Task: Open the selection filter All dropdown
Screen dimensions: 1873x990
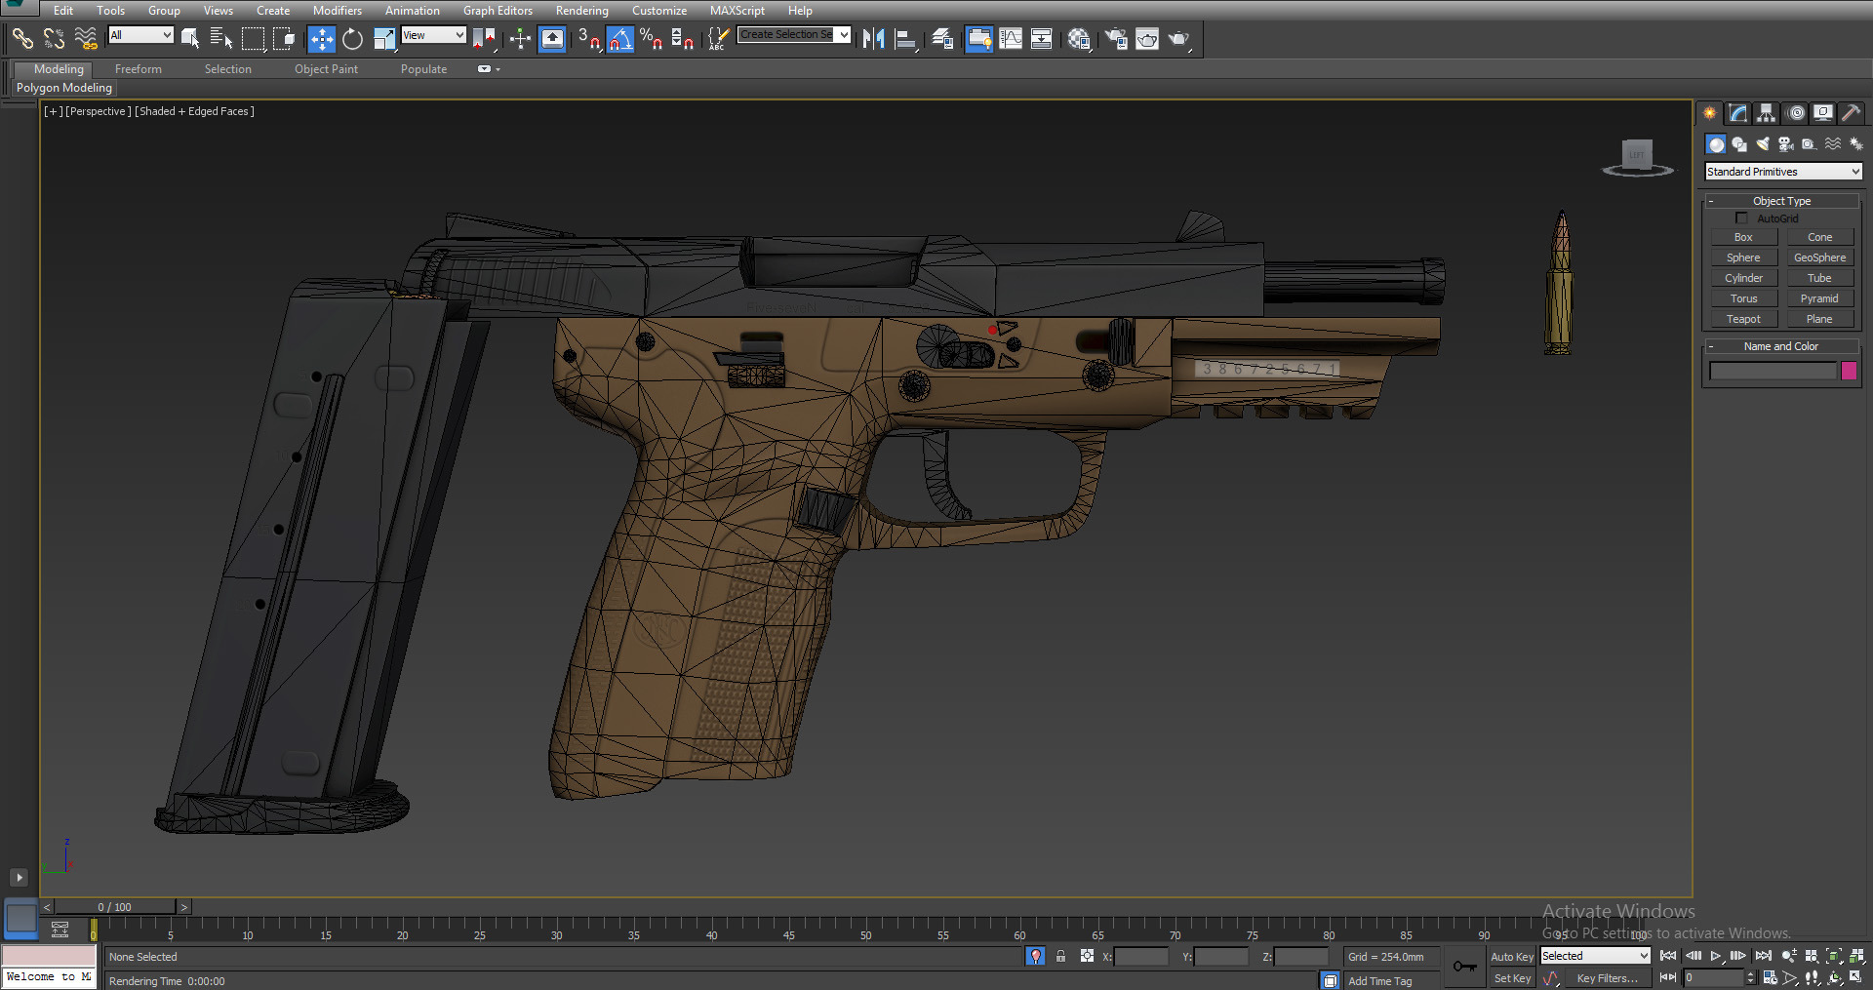Action: (x=141, y=35)
